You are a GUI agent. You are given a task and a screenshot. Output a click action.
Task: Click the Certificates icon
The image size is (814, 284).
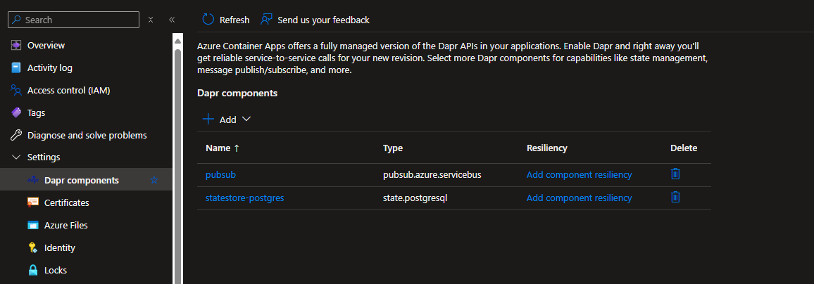click(x=33, y=202)
